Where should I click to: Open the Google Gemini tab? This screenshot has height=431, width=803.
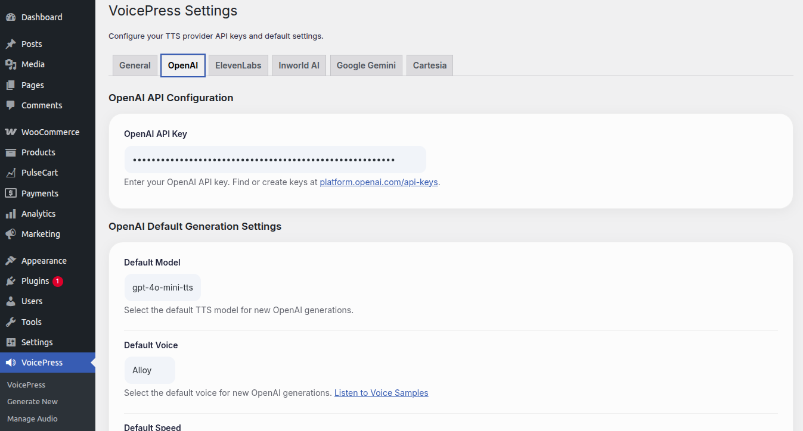click(366, 65)
